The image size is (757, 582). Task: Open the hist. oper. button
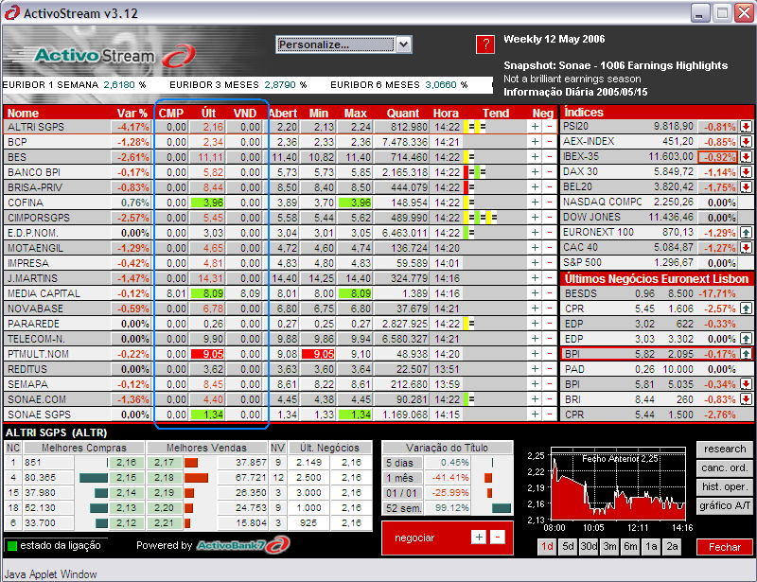click(x=725, y=486)
